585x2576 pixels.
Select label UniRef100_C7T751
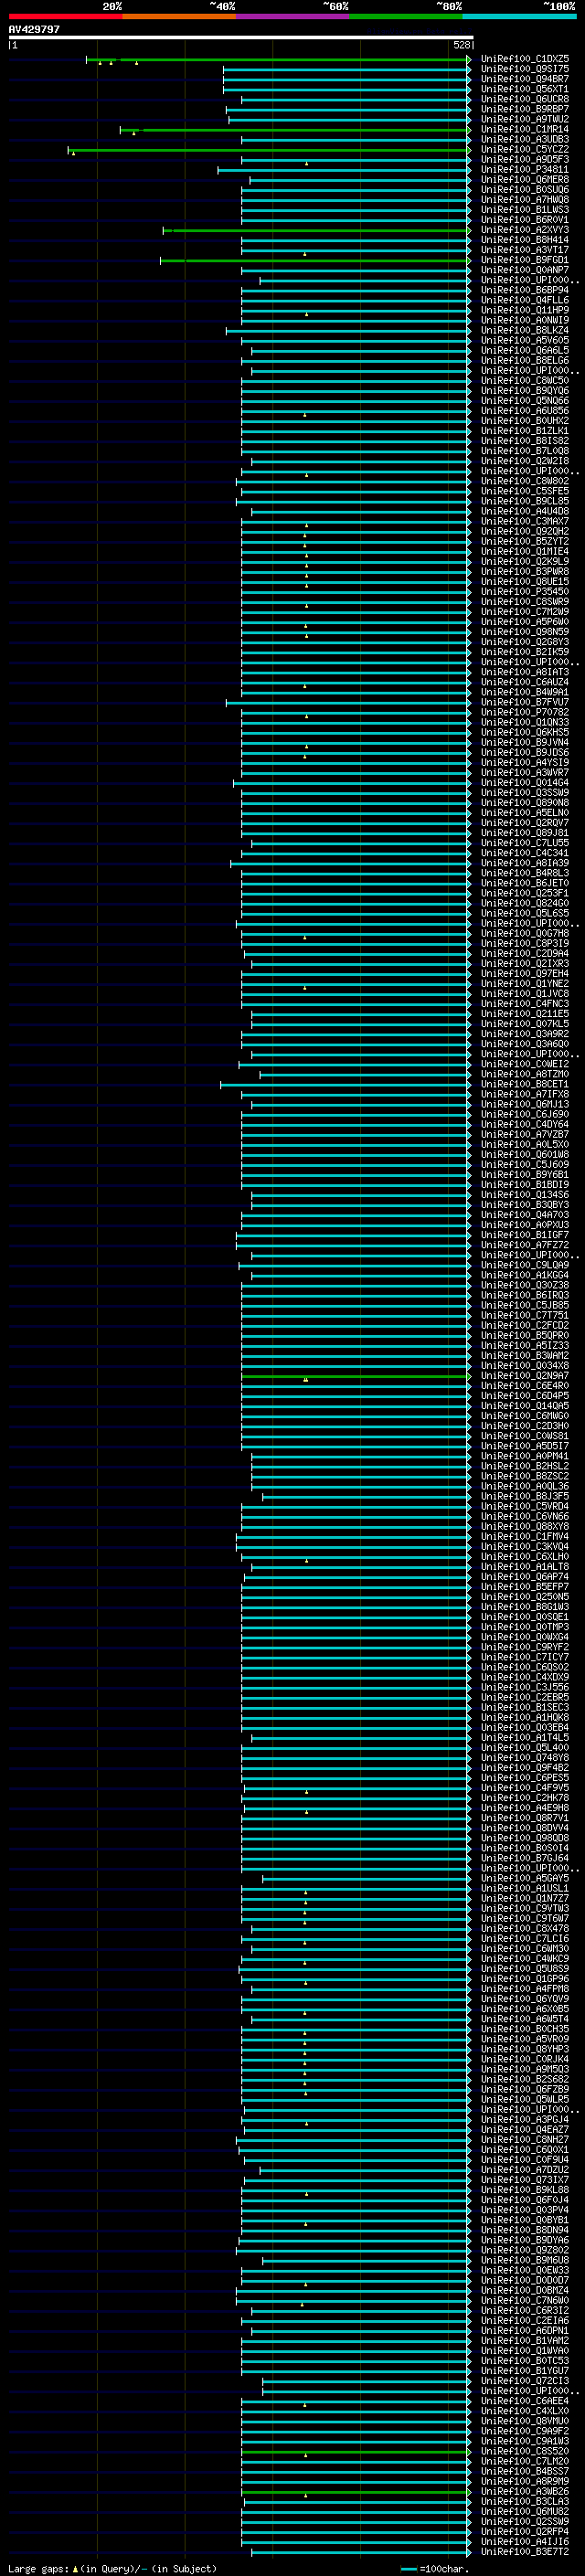525,1315
